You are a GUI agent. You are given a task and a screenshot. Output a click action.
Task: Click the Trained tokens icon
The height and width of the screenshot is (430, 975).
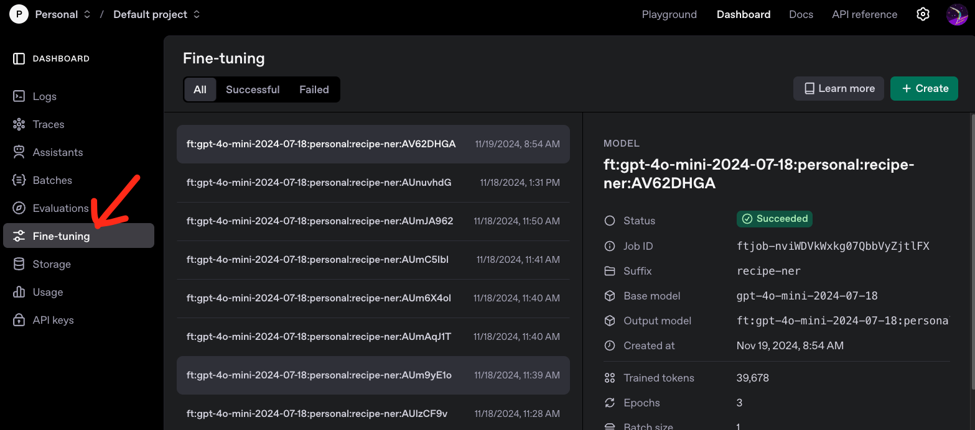click(610, 378)
